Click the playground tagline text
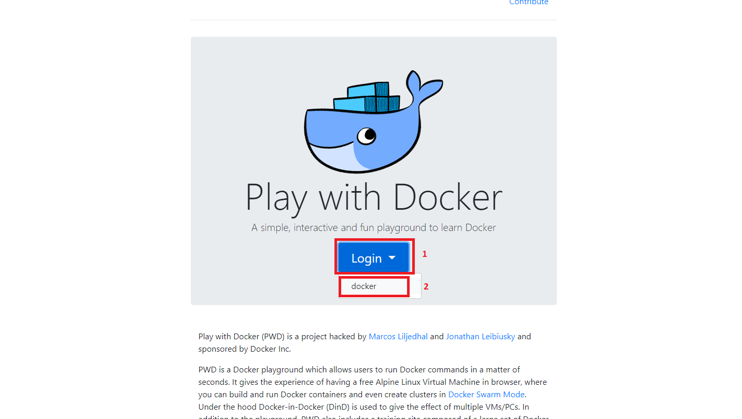Image resolution: width=742 pixels, height=419 pixels. point(373,227)
